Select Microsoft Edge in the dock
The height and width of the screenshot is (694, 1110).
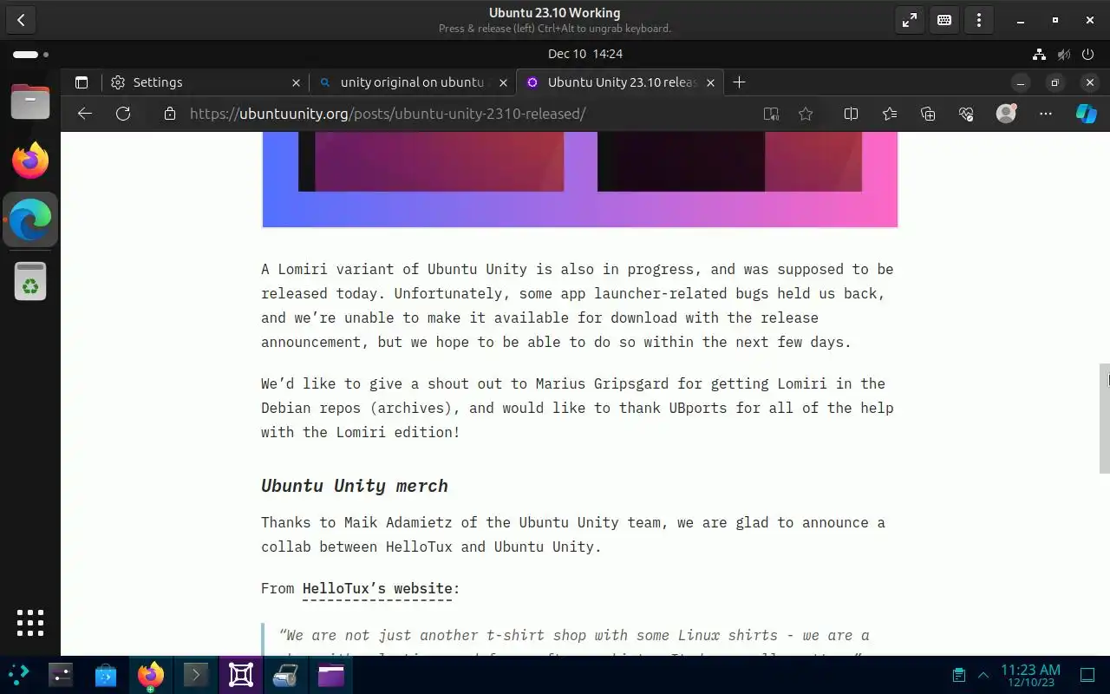pyautogui.click(x=30, y=219)
